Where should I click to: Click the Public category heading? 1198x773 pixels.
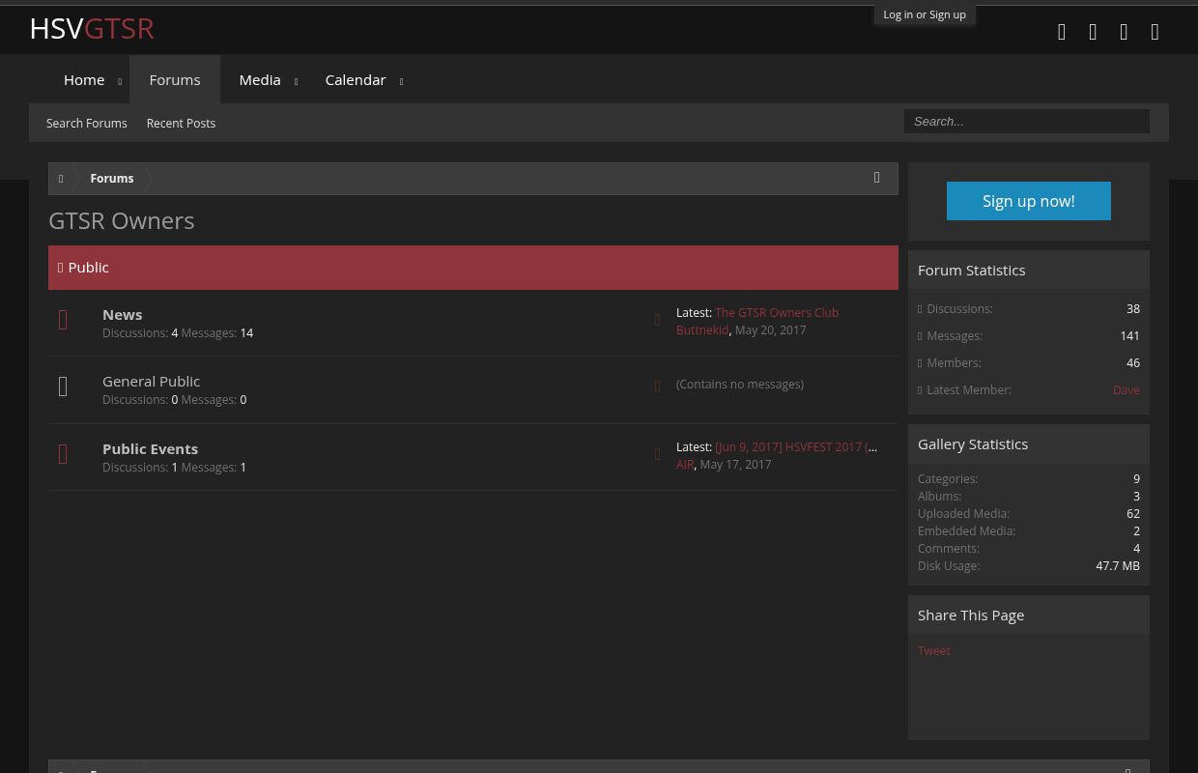point(89,267)
